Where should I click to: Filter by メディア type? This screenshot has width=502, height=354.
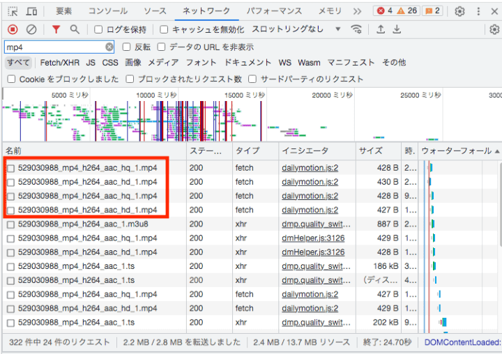point(163,63)
